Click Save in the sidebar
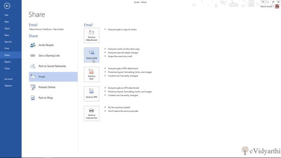Screen dimensions: 281x158 coord(7,35)
